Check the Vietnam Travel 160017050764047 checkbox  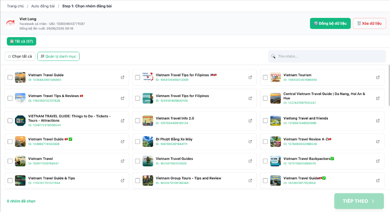[x=10, y=161]
